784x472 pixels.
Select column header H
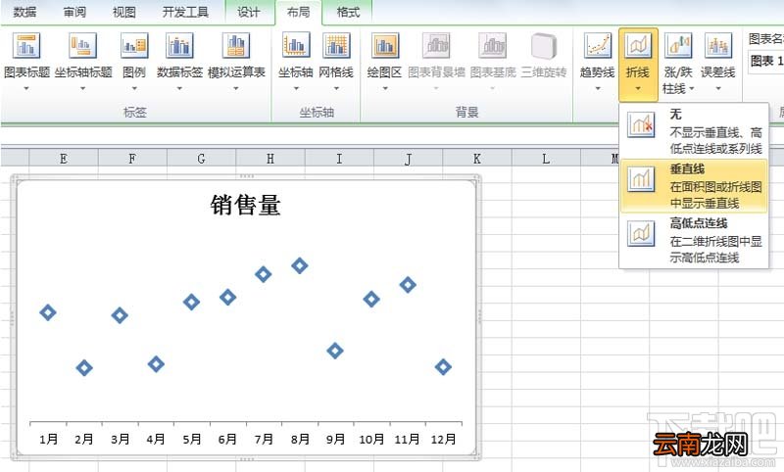270,159
